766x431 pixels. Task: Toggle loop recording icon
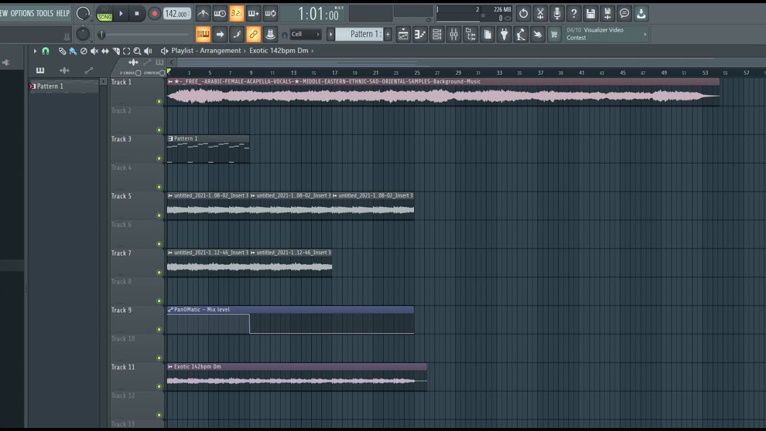270,13
